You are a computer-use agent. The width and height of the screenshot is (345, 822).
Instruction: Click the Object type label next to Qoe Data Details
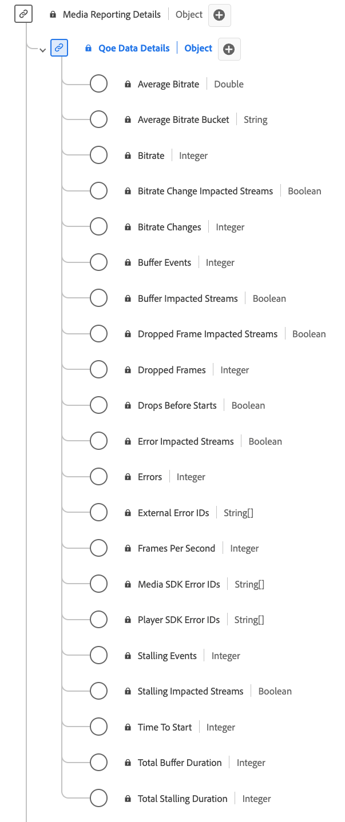[198, 48]
